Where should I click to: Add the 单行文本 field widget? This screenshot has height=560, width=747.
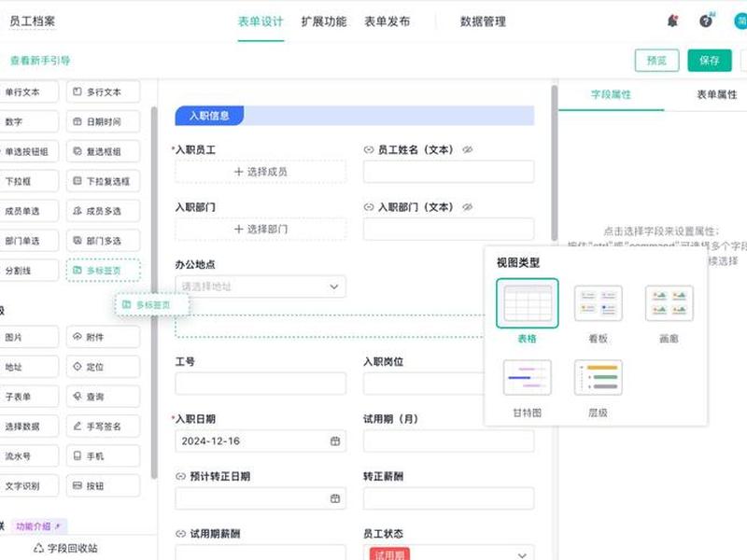click(x=29, y=91)
